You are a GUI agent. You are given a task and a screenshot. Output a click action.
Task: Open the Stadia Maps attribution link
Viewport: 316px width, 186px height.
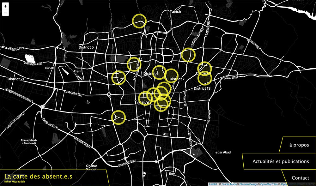(228, 184)
